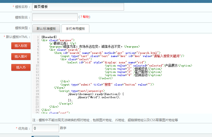Click the 插入标签 button

pos(21,46)
